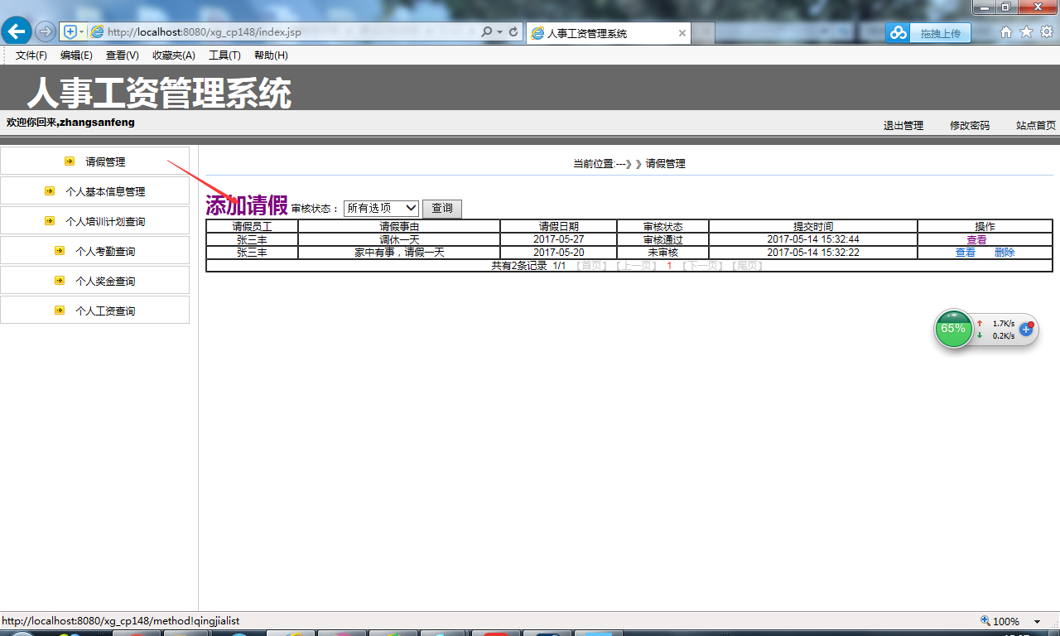The height and width of the screenshot is (636, 1060).
Task: Open the zoom level 100% dropdown arrow
Action: coord(1037,622)
